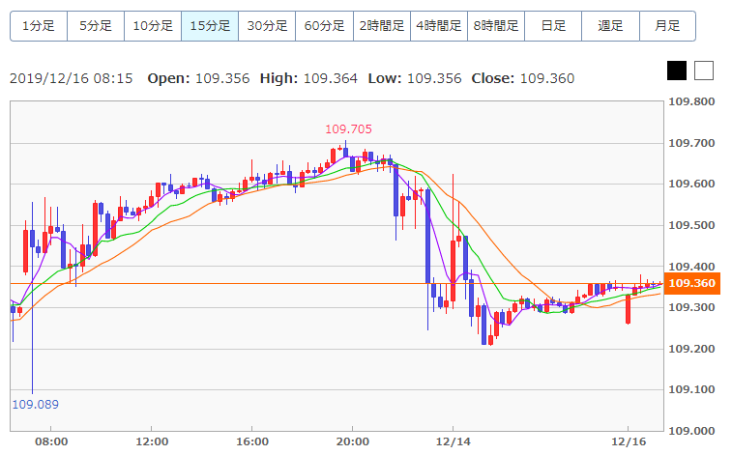Select the 2時間足 tab
Screen dimensions: 732x455
(x=382, y=26)
